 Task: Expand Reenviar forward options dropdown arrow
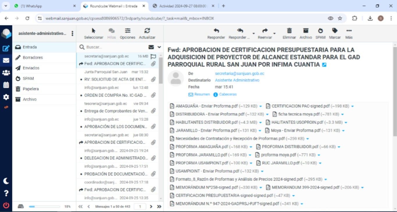coord(274,34)
